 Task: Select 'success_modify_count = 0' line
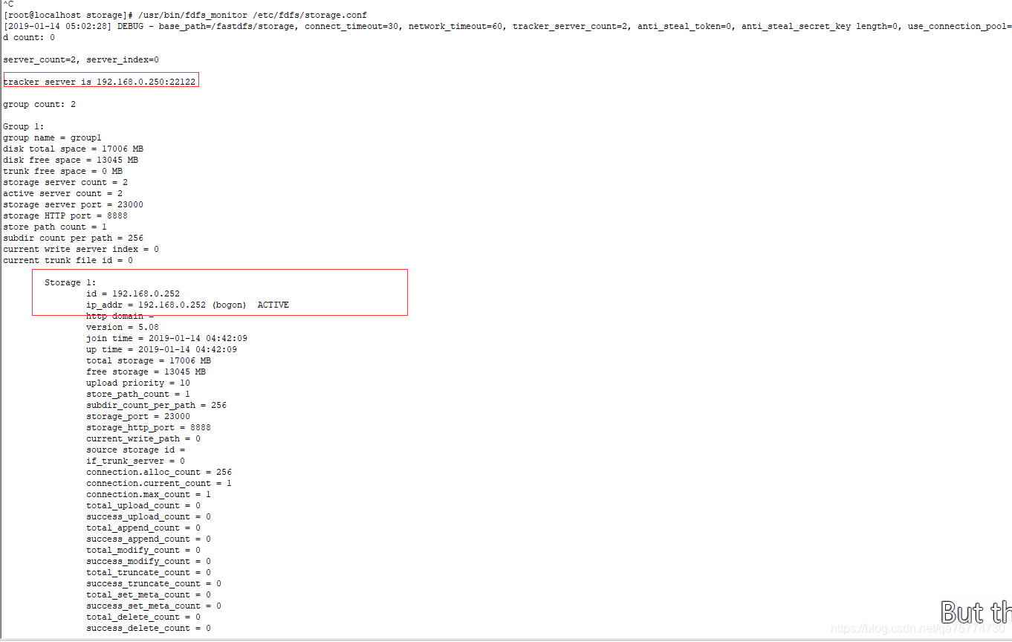click(x=149, y=561)
